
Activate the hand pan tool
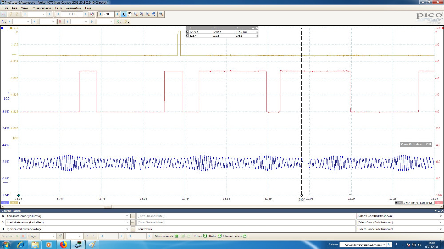pos(130,14)
